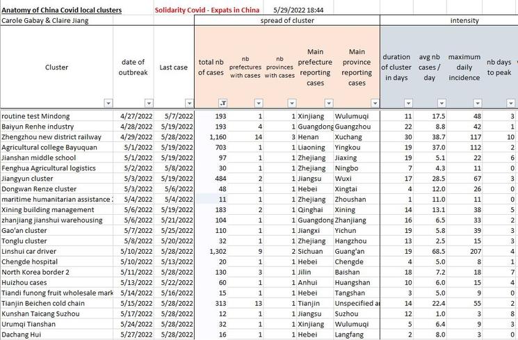Open the Cluster column filter dropdown

tap(107, 103)
